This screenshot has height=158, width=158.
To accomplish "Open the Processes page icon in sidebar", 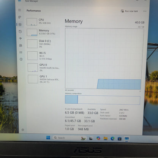I will coord(20,17).
